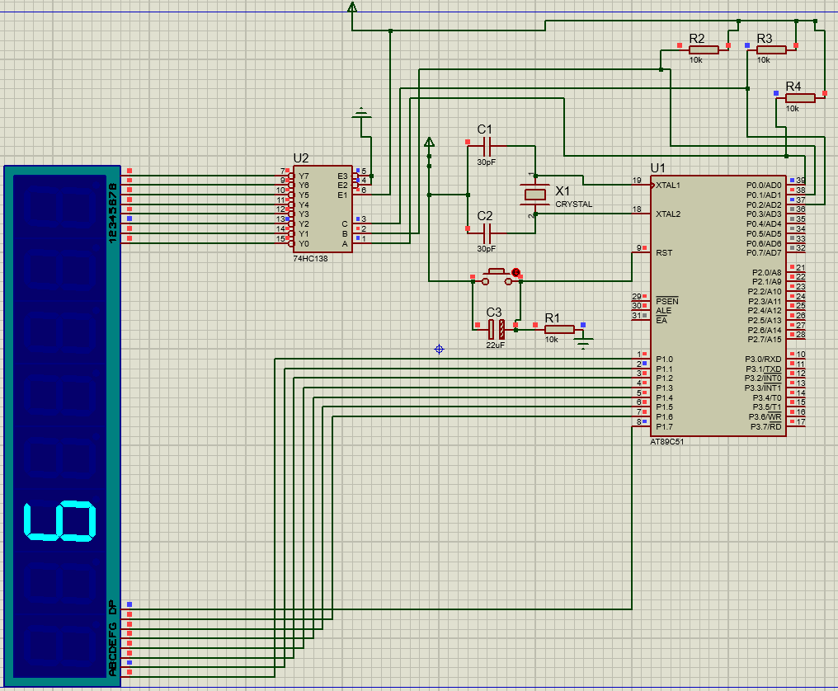
Task: Select the R3 resistor symbol
Action: (771, 49)
